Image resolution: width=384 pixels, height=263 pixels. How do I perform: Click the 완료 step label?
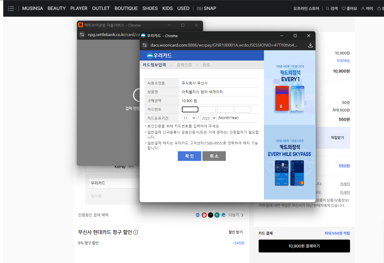[x=206, y=65]
